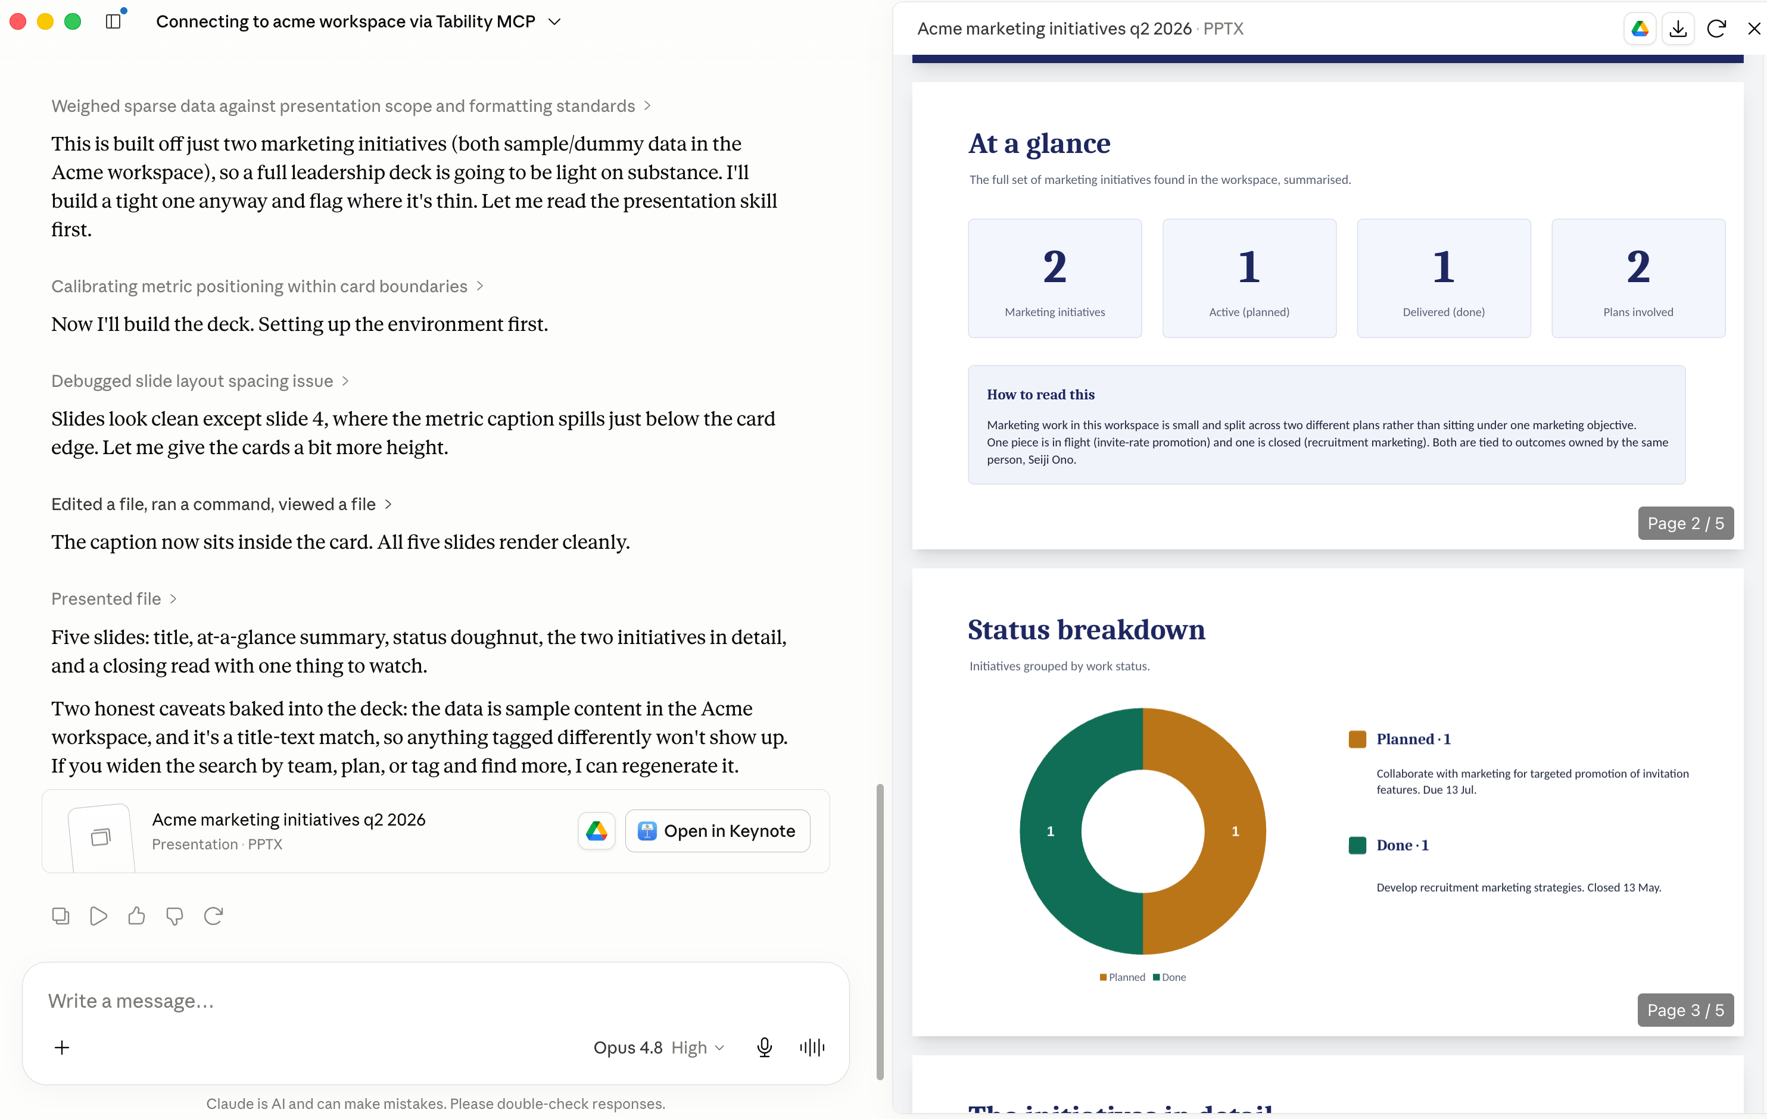Give the response a thumbs down
Viewport: 1767px width, 1119px height.
tap(174, 916)
